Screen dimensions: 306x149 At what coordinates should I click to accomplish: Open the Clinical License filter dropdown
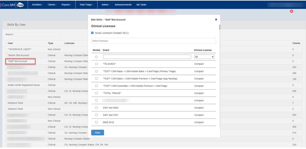tap(204, 57)
